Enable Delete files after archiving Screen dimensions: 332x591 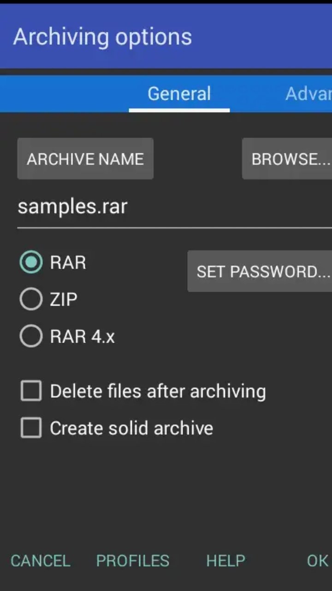pyautogui.click(x=31, y=391)
